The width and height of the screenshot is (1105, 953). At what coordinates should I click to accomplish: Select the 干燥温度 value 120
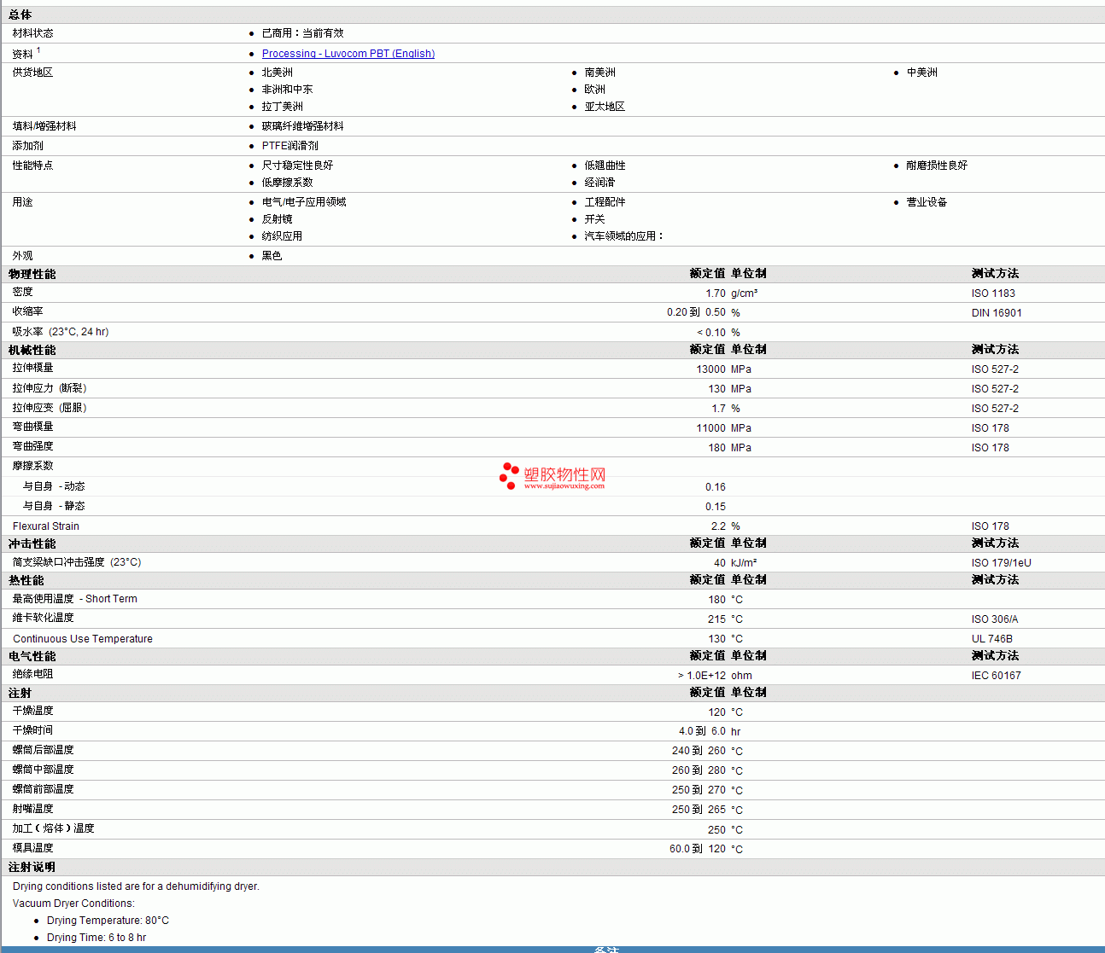(716, 712)
